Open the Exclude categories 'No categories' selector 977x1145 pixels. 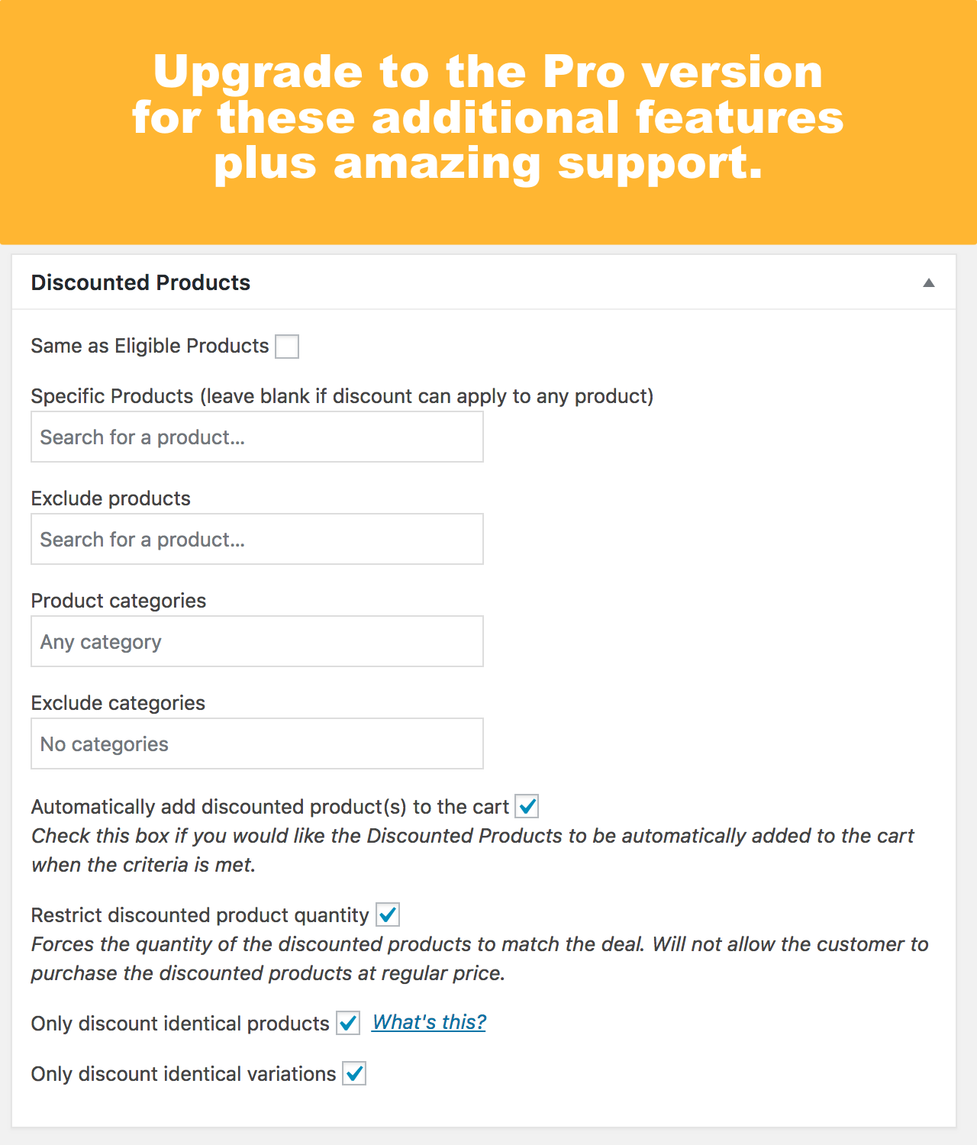tap(256, 744)
